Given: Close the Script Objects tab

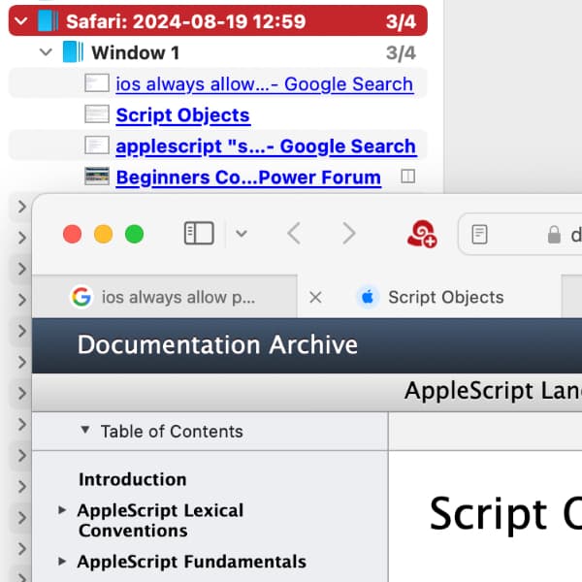Looking at the screenshot, I should pos(315,297).
